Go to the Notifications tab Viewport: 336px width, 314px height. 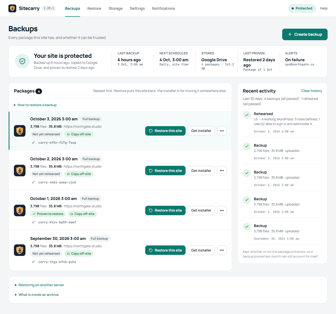pos(164,8)
